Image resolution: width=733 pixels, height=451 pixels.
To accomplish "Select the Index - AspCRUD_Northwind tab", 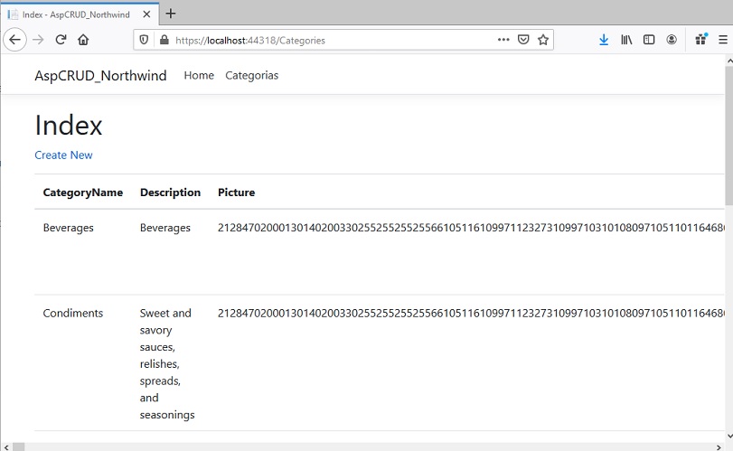I will tap(80, 14).
